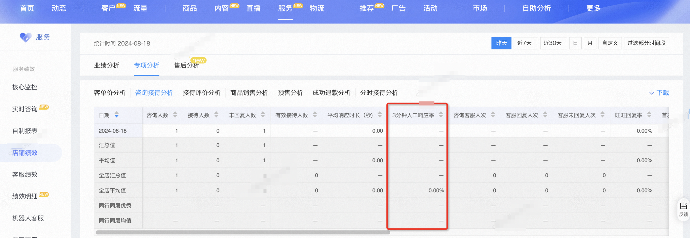Open 客户 in top navigation
Viewport: 690px width, 238px height.
click(108, 8)
